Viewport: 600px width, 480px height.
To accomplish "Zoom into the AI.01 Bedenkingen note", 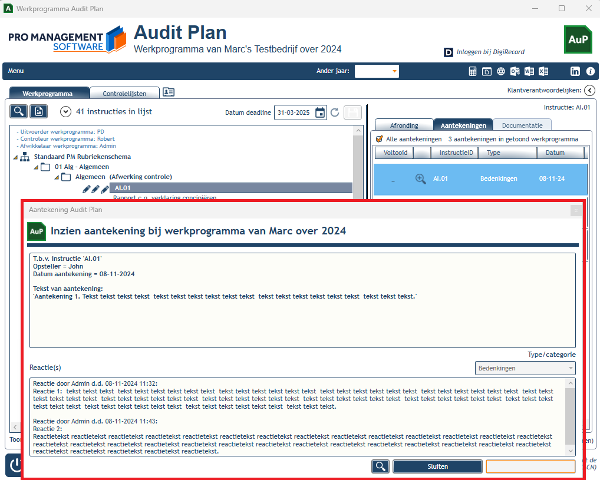I will (421, 178).
